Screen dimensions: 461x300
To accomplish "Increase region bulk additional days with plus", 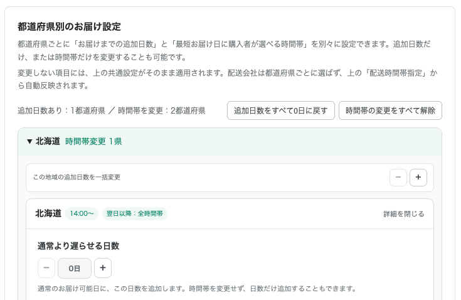I will point(418,178).
